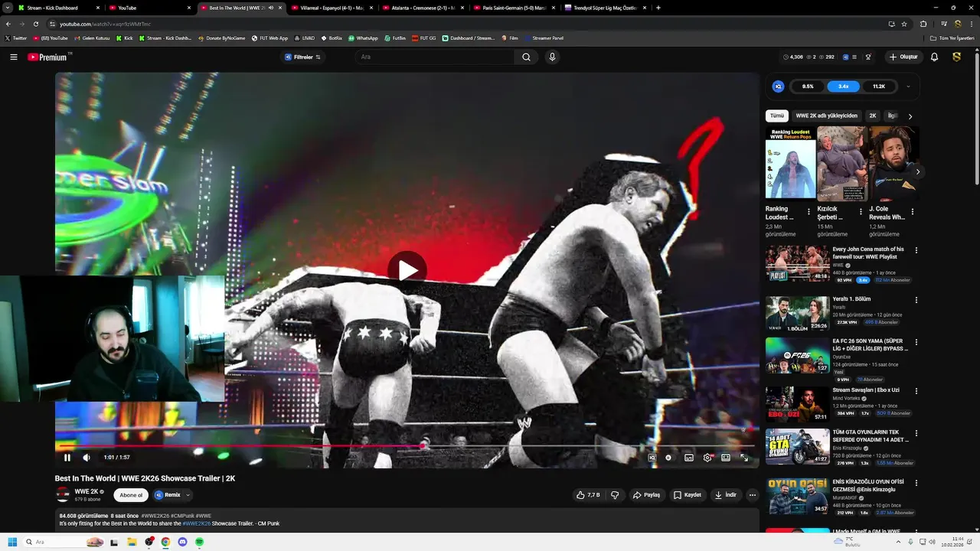
Task: Show more filter chips with right arrow
Action: [910, 116]
